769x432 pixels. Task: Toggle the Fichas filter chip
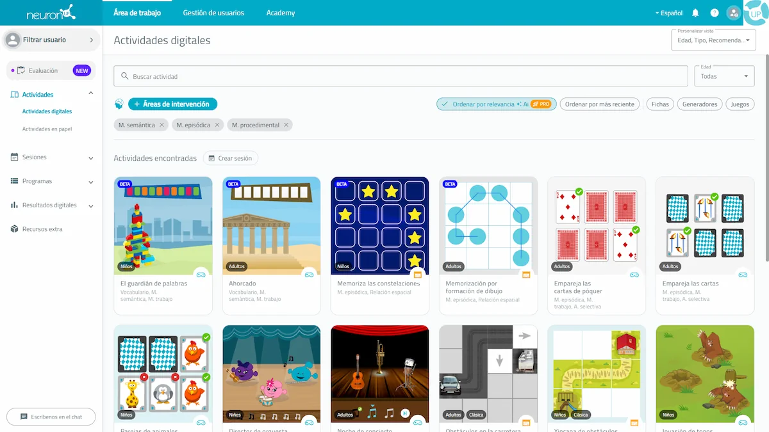coord(659,104)
